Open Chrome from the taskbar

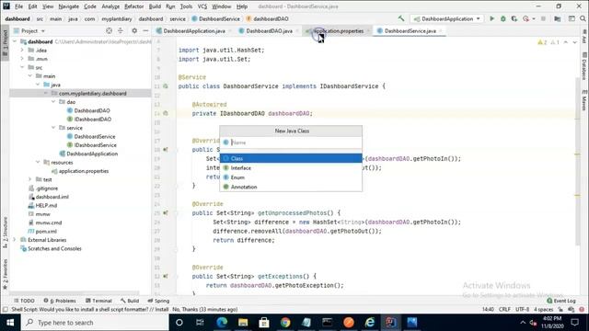tap(285, 323)
